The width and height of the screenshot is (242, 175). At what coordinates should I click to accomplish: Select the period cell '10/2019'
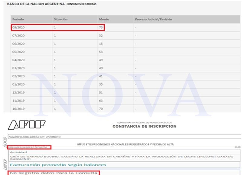coord(18,109)
